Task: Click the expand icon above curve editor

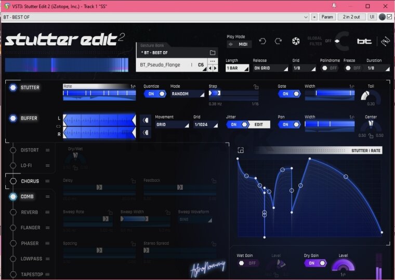Action: click(241, 150)
